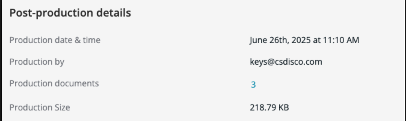
Task: Click the 11:10 AM time text
Action: click(341, 40)
